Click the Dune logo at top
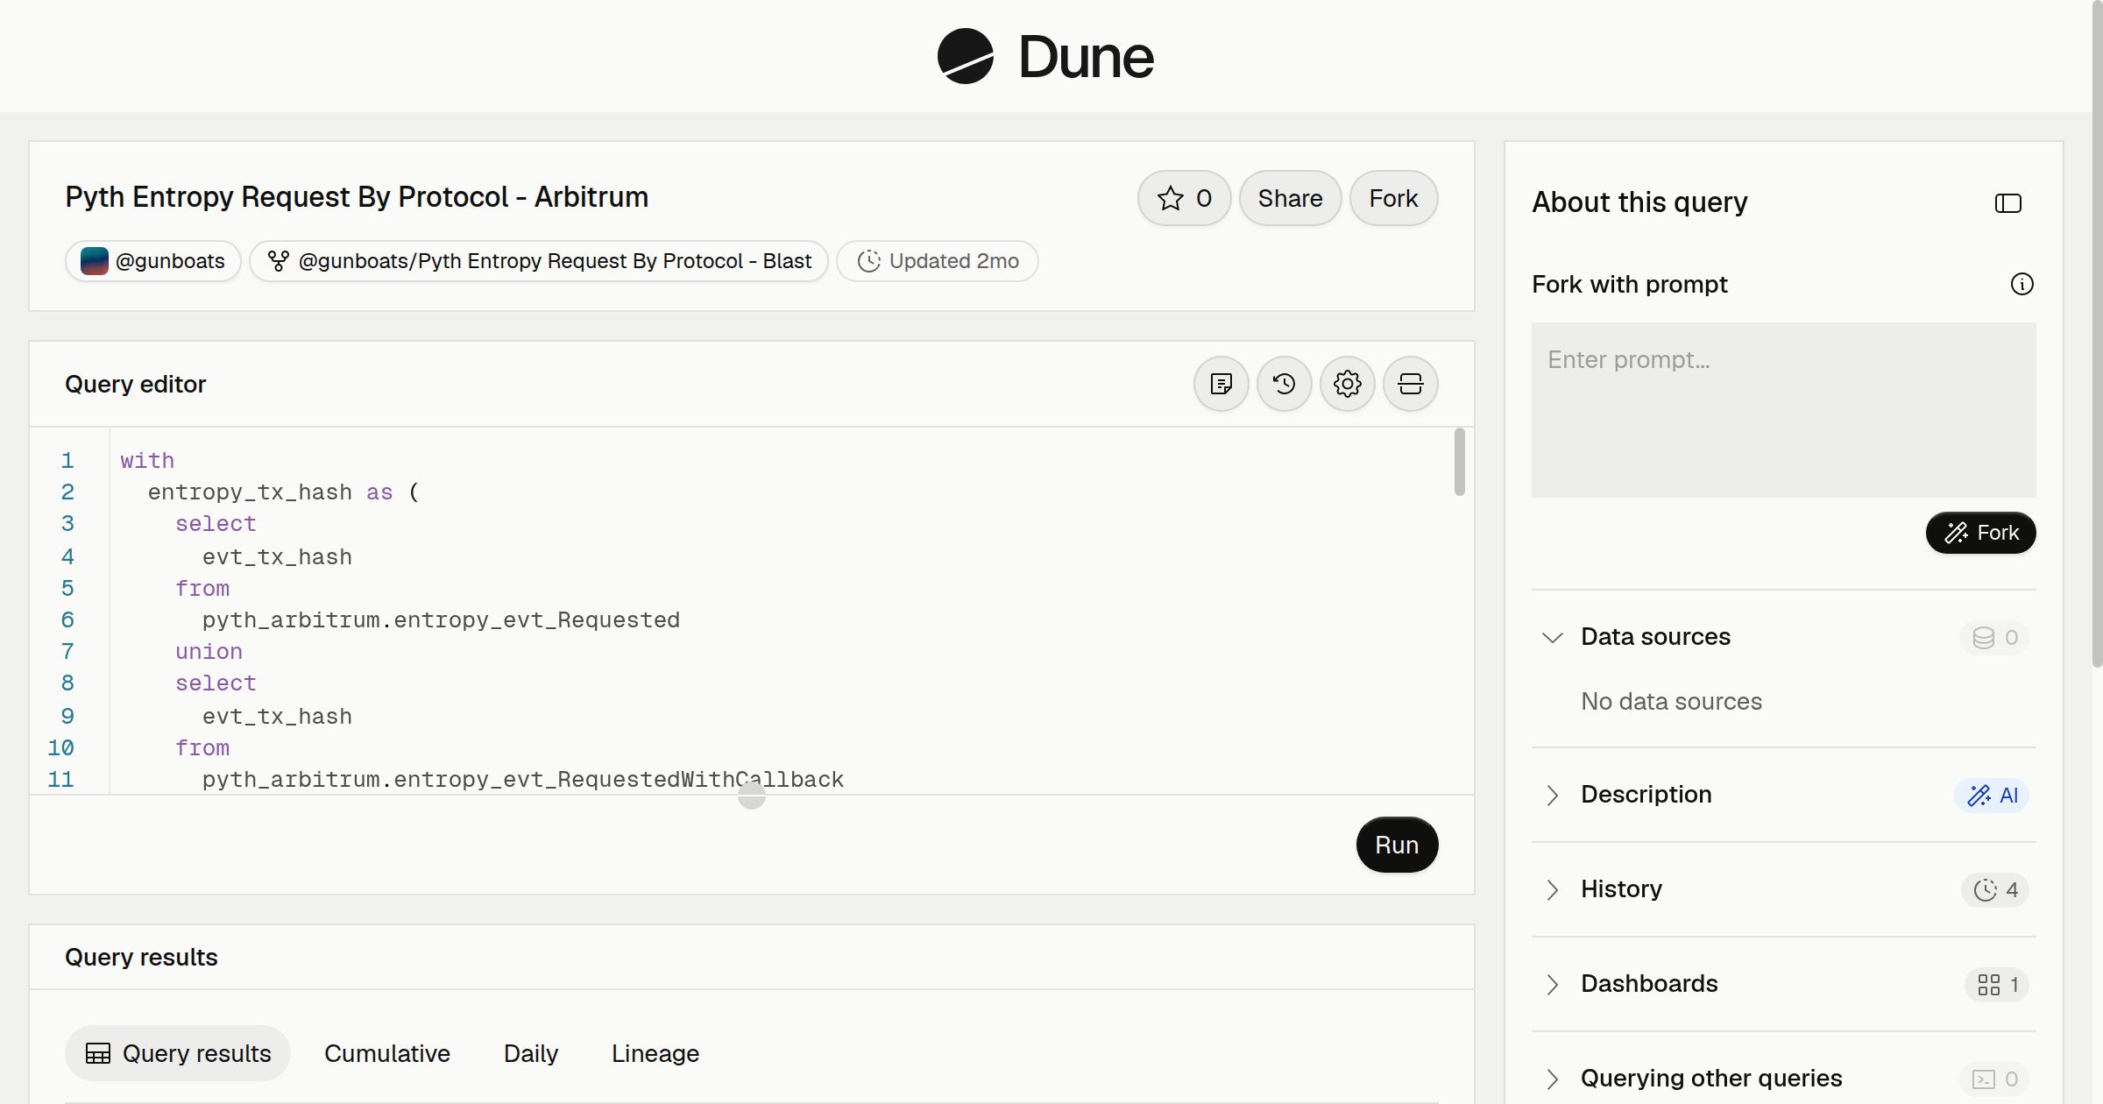The width and height of the screenshot is (2103, 1104). 1045,56
